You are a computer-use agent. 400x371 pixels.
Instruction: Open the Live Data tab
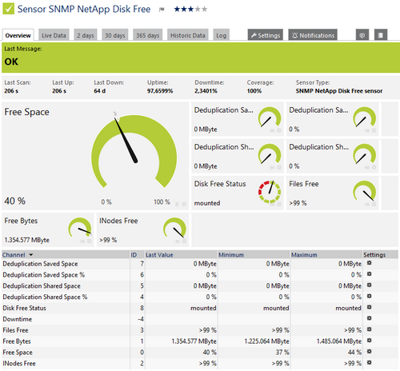[x=54, y=35]
